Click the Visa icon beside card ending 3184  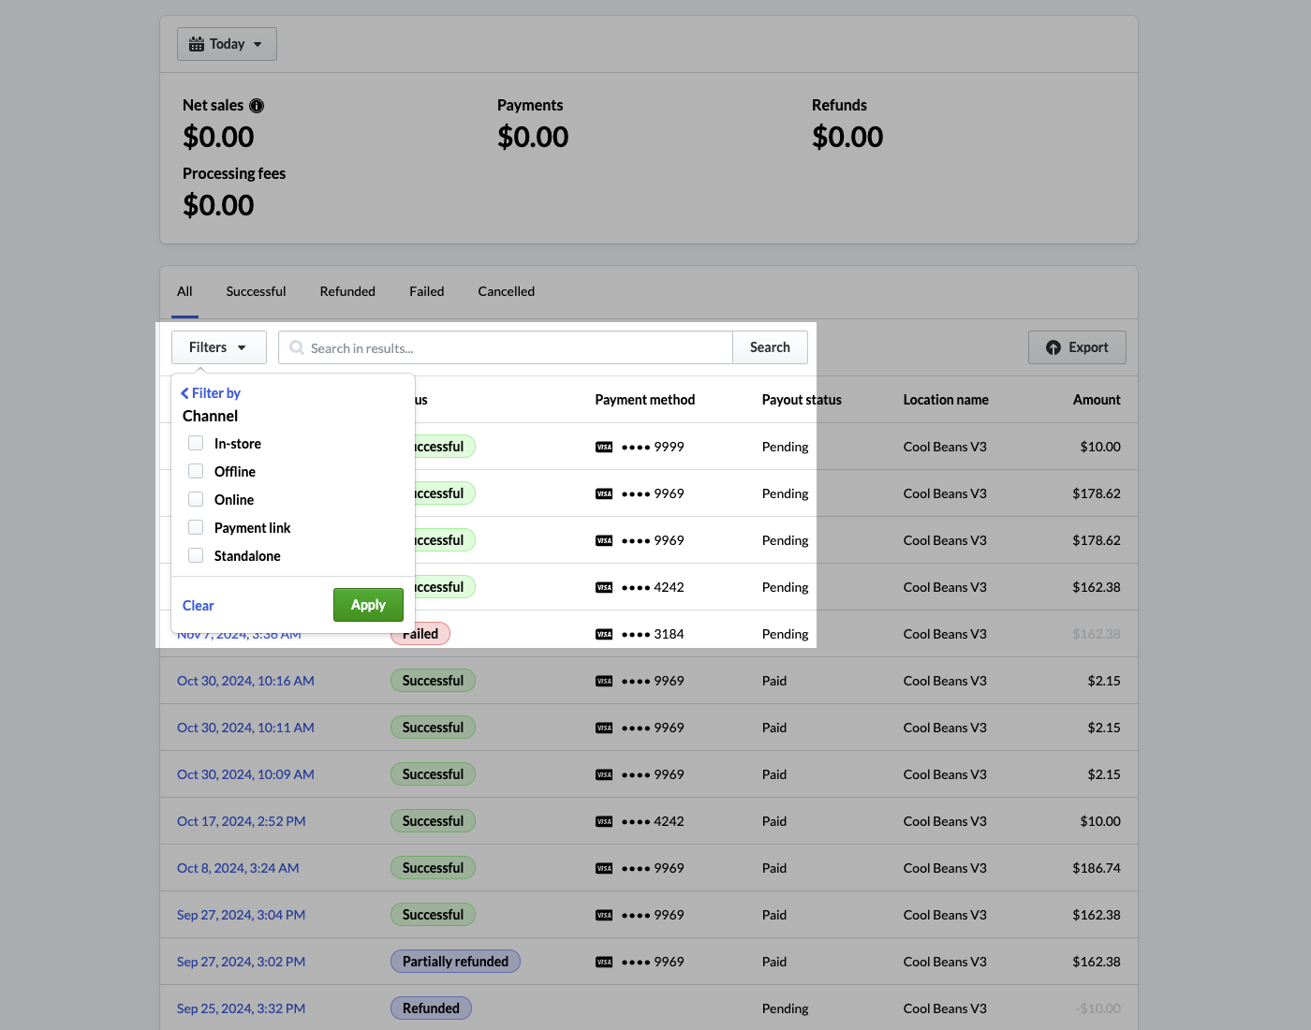604,634
